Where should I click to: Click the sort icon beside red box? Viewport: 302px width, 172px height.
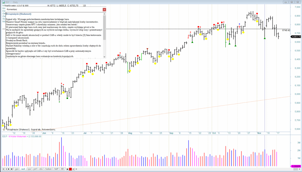tap(73, 169)
